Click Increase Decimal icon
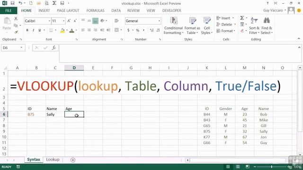 click(x=152, y=30)
